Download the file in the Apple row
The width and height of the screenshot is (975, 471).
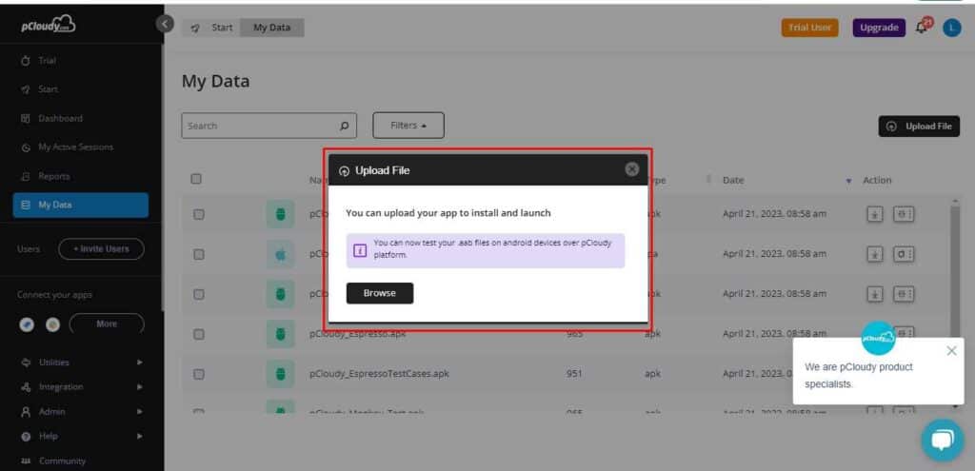[875, 254]
